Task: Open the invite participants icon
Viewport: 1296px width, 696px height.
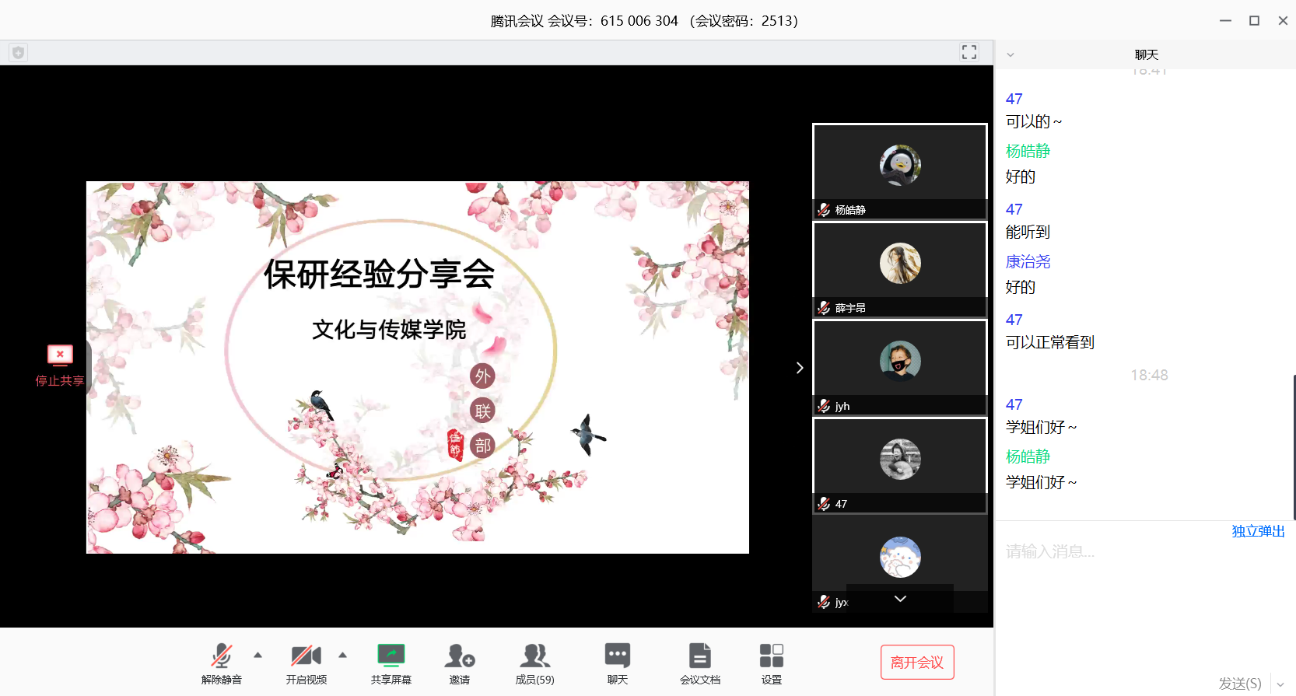Action: coord(459,656)
